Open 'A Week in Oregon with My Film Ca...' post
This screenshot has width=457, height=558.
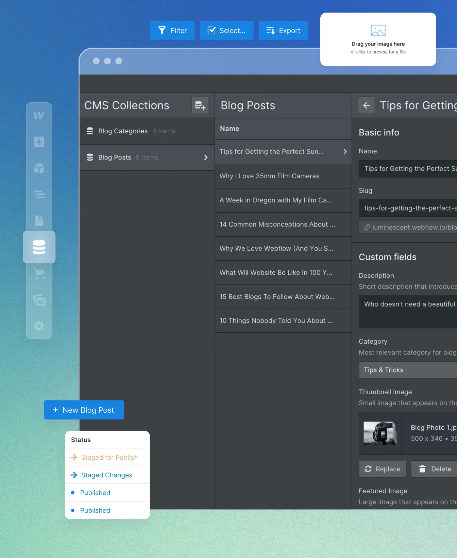pyautogui.click(x=283, y=200)
